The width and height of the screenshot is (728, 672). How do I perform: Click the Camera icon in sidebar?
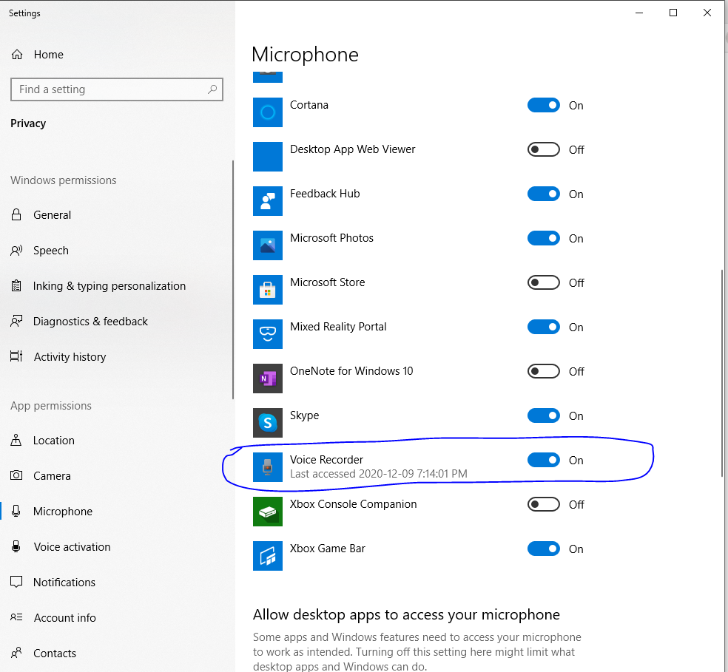coord(16,475)
